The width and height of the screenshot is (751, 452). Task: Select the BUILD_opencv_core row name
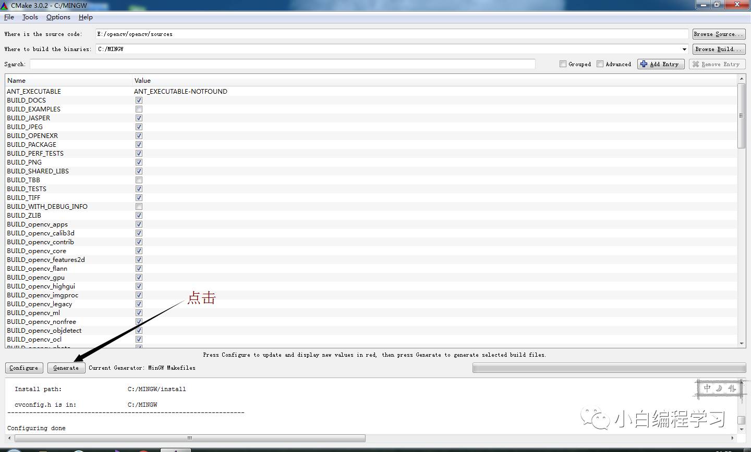click(x=37, y=251)
